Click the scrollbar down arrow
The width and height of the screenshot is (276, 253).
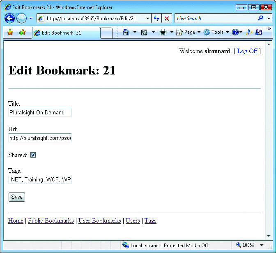point(269,236)
